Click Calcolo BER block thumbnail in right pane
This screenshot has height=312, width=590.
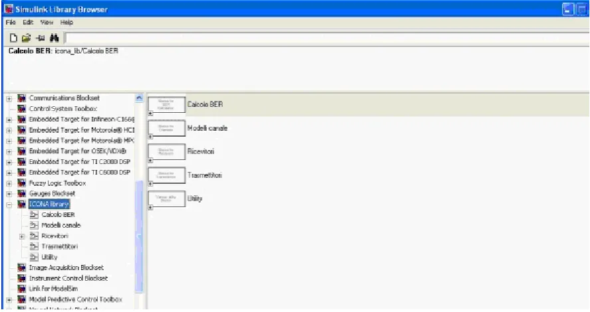coord(167,105)
